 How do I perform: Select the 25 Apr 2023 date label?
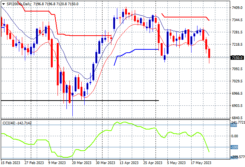(153, 163)
